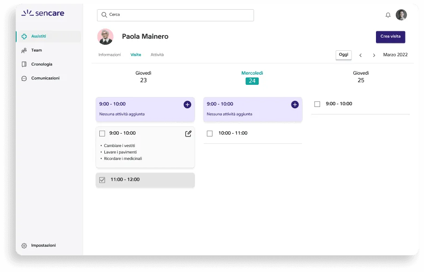Open notifications bell
Screen dimensions: 424x272
point(388,15)
